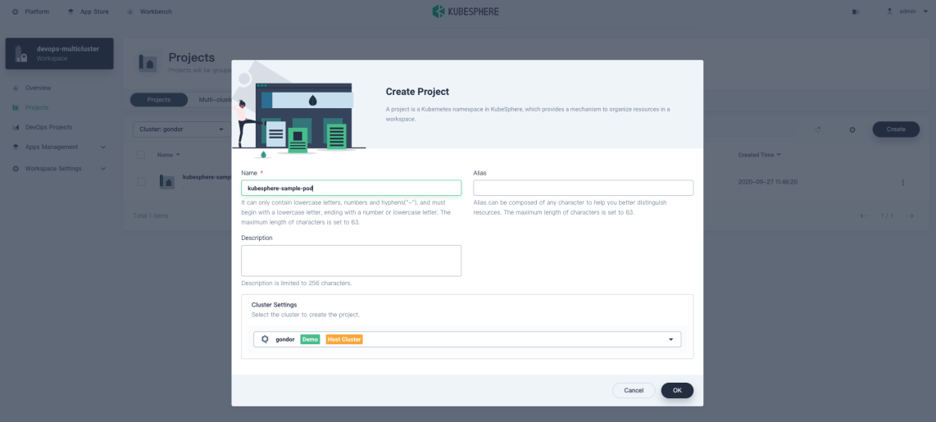
Task: Click the admin user avatar icon
Action: 890,11
